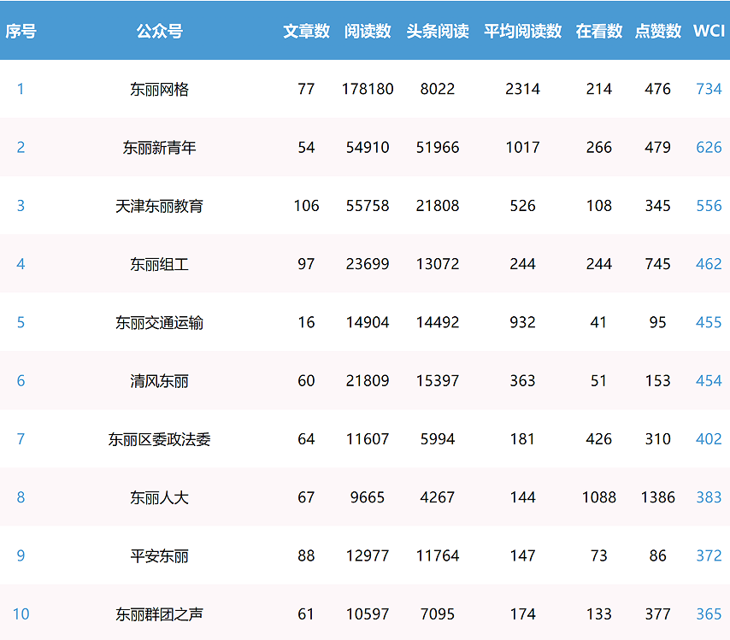Click average reads value 2314
Image resolution: width=730 pixels, height=640 pixels.
pos(523,89)
